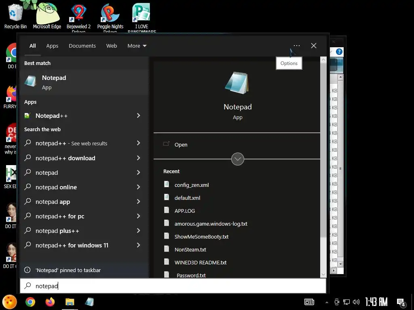Image resolution: width=414 pixels, height=310 pixels.
Task: Click the News and interests taskbar icon
Action: tap(309, 302)
